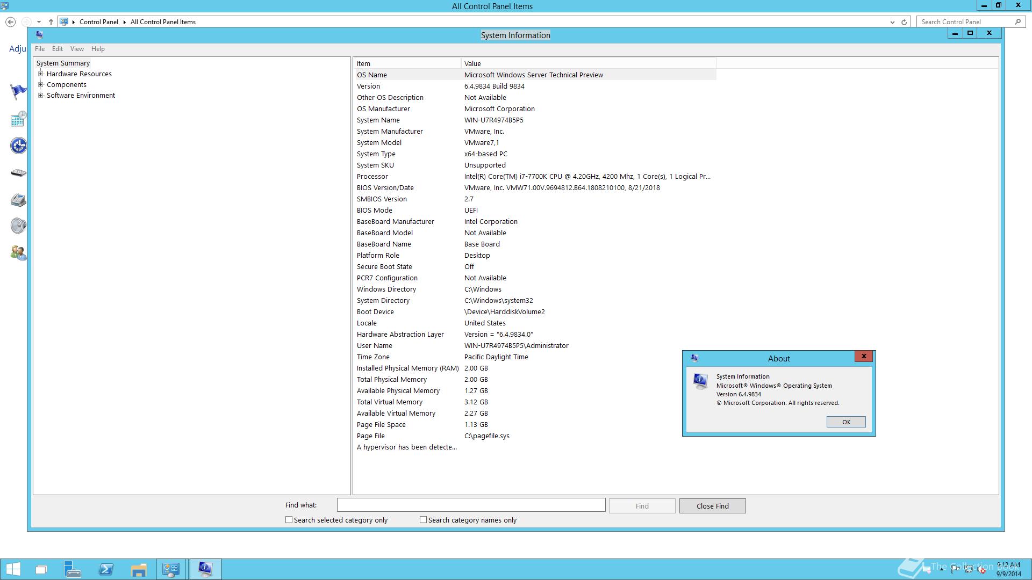Image resolution: width=1032 pixels, height=580 pixels.
Task: Click the Value column header
Action: click(589, 63)
